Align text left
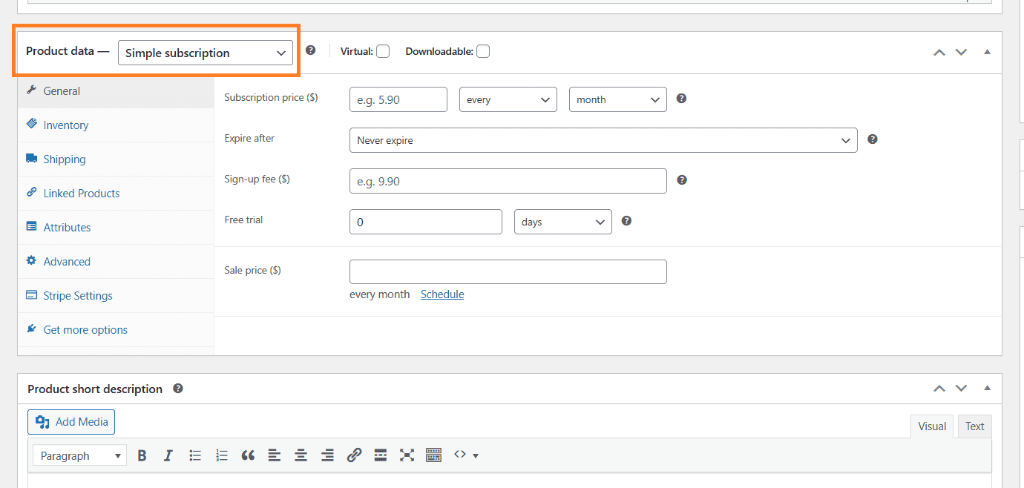The height and width of the screenshot is (488, 1024). 275,455
